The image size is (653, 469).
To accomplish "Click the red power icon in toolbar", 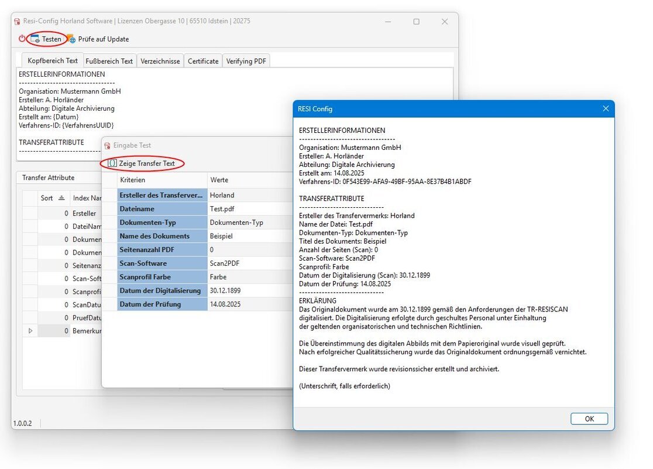I will [22, 39].
